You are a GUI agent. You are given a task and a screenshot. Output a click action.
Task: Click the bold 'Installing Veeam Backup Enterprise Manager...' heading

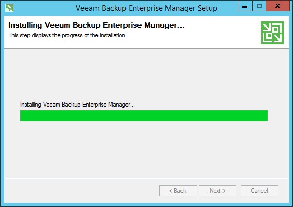96,25
